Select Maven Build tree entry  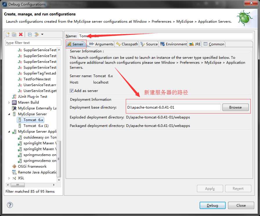pyautogui.click(x=28, y=102)
